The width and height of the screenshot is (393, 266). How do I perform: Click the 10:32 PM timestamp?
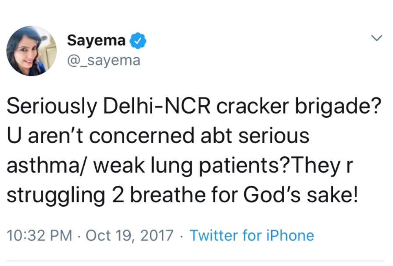[x=40, y=235]
